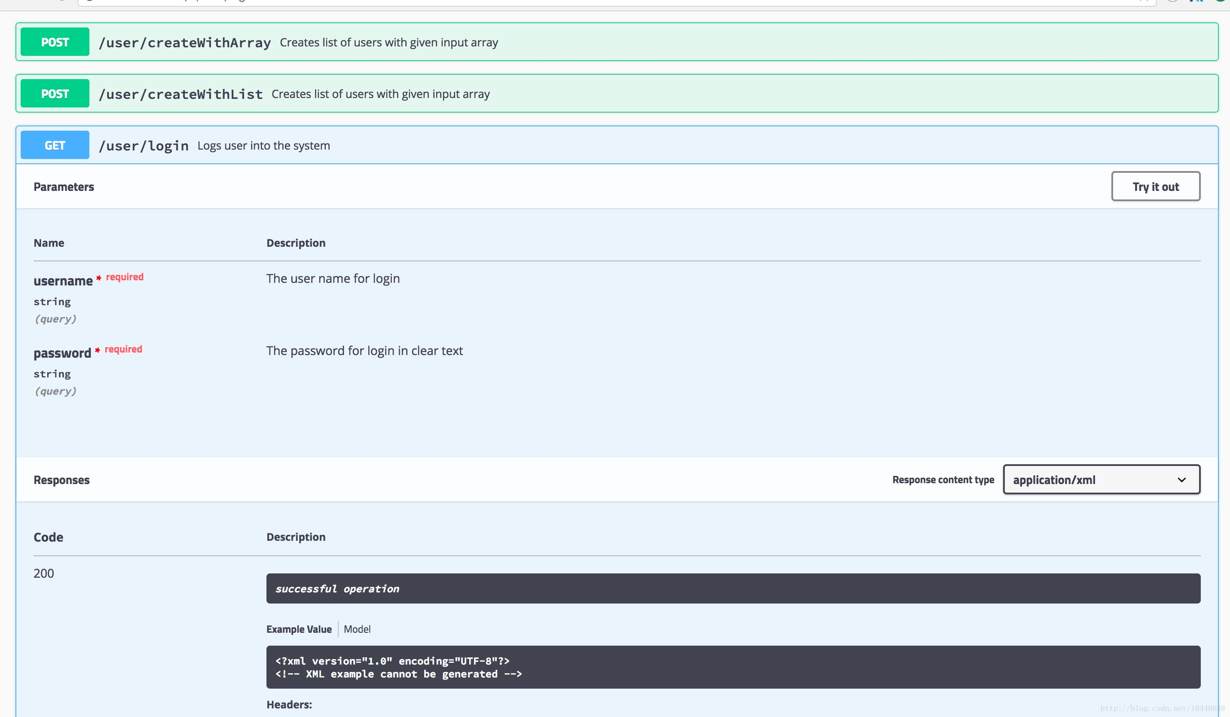The width and height of the screenshot is (1230, 717).
Task: Click the 200 response code
Action: pos(44,573)
